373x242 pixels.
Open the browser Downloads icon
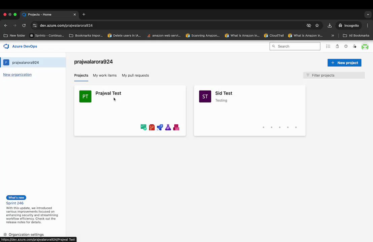click(330, 26)
